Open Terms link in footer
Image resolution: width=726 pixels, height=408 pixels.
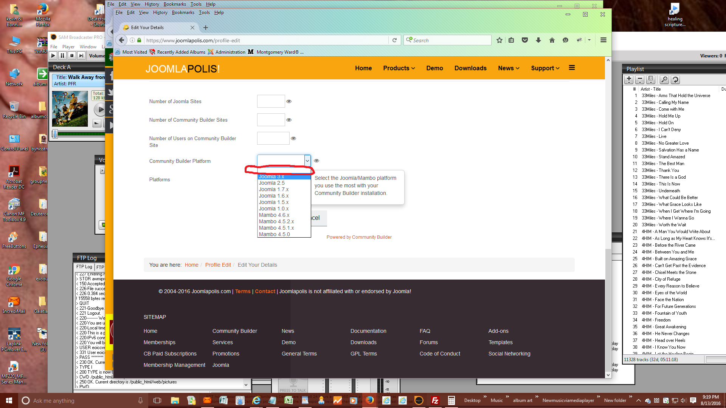243,291
